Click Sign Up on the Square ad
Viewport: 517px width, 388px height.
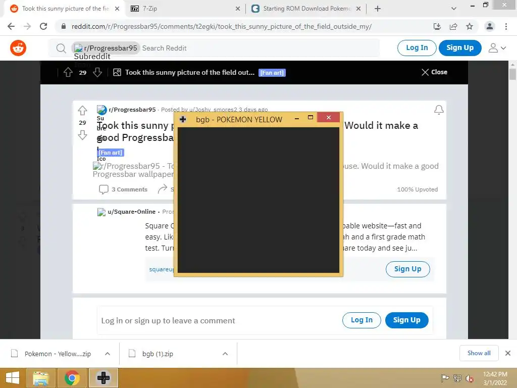point(408,269)
